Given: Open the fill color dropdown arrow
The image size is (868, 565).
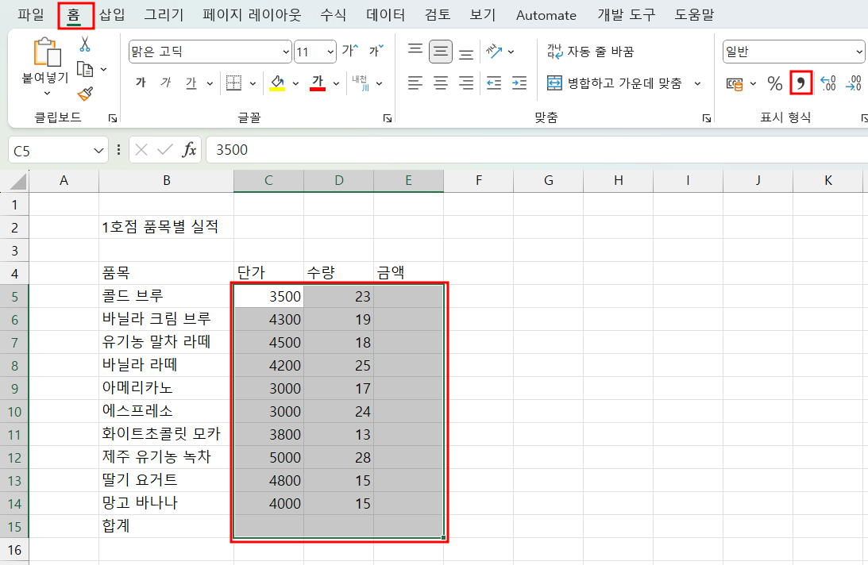Looking at the screenshot, I should click(295, 83).
